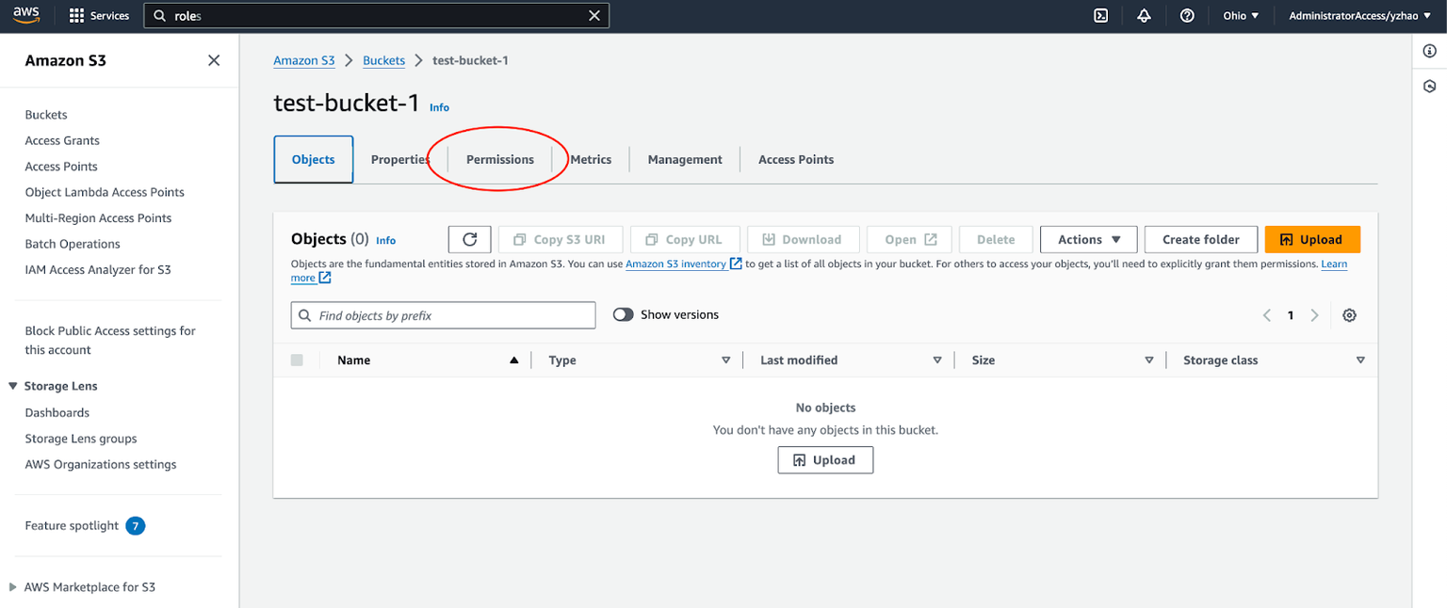
Task: Click the Delete button
Action: pos(996,239)
